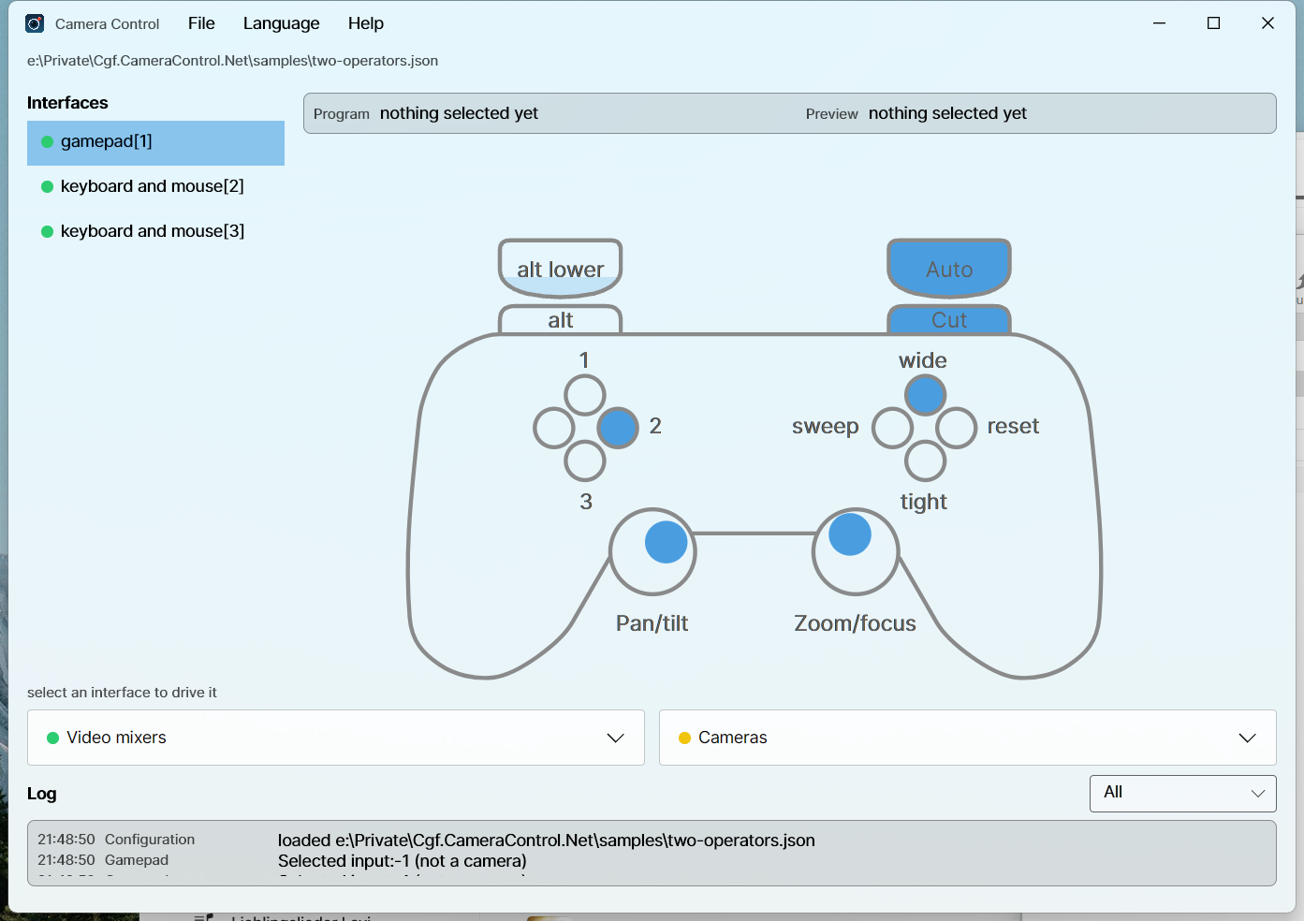Screen dimensions: 1304x921
Task: Minimize the Camera Control window
Action: [x=1159, y=23]
